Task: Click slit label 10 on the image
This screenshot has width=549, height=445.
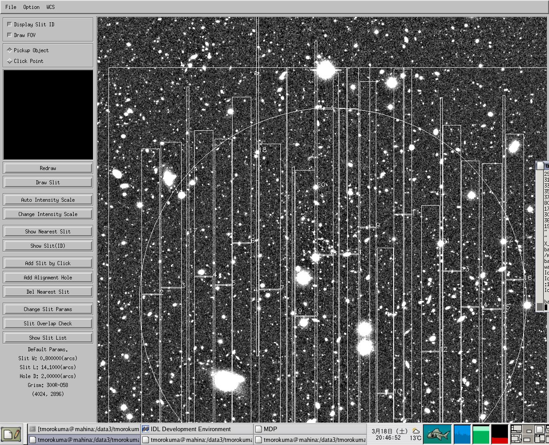Action: tap(398, 391)
